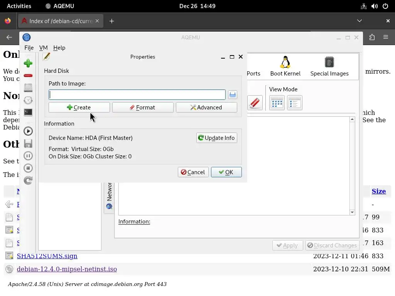Screen dimensions: 395x296
Task: Click the reset arrow icon in sidebar
Action: [28, 180]
